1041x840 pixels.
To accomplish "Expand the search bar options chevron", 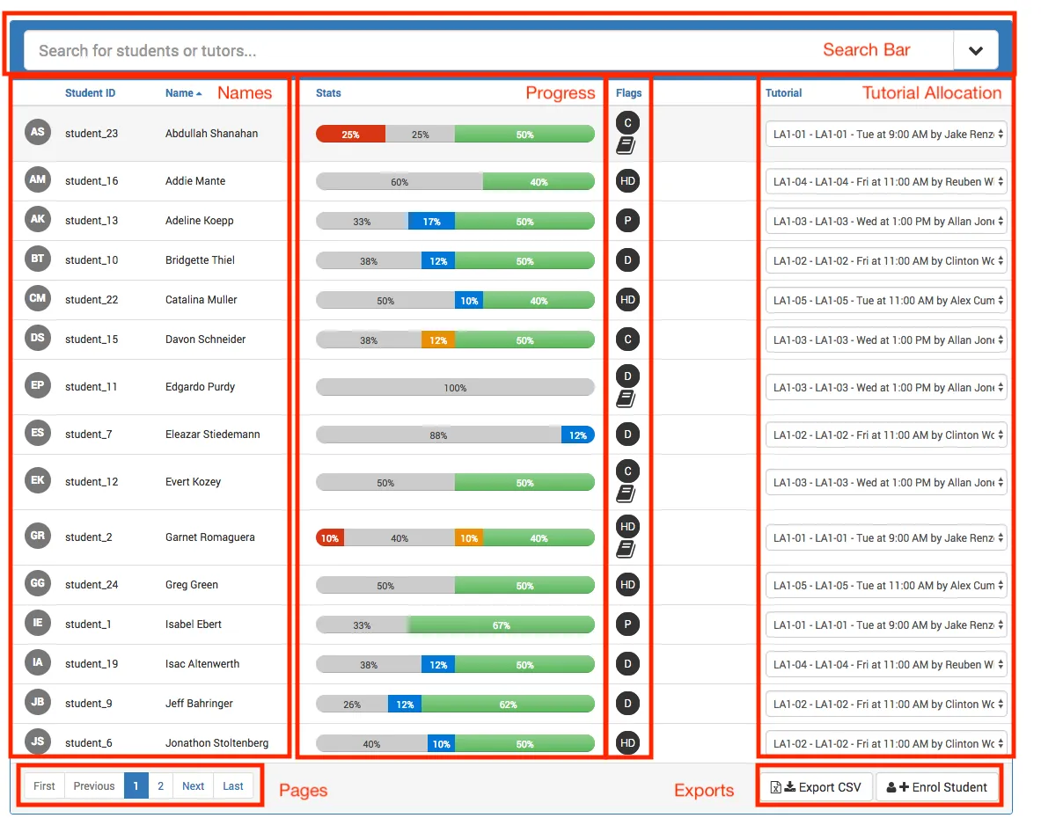I will click(x=975, y=51).
